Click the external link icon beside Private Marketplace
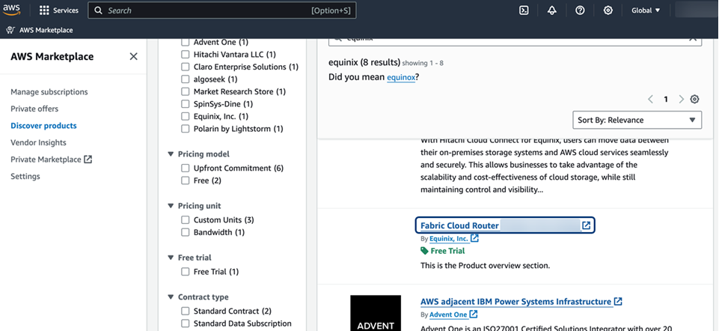The image size is (719, 331). click(x=88, y=160)
